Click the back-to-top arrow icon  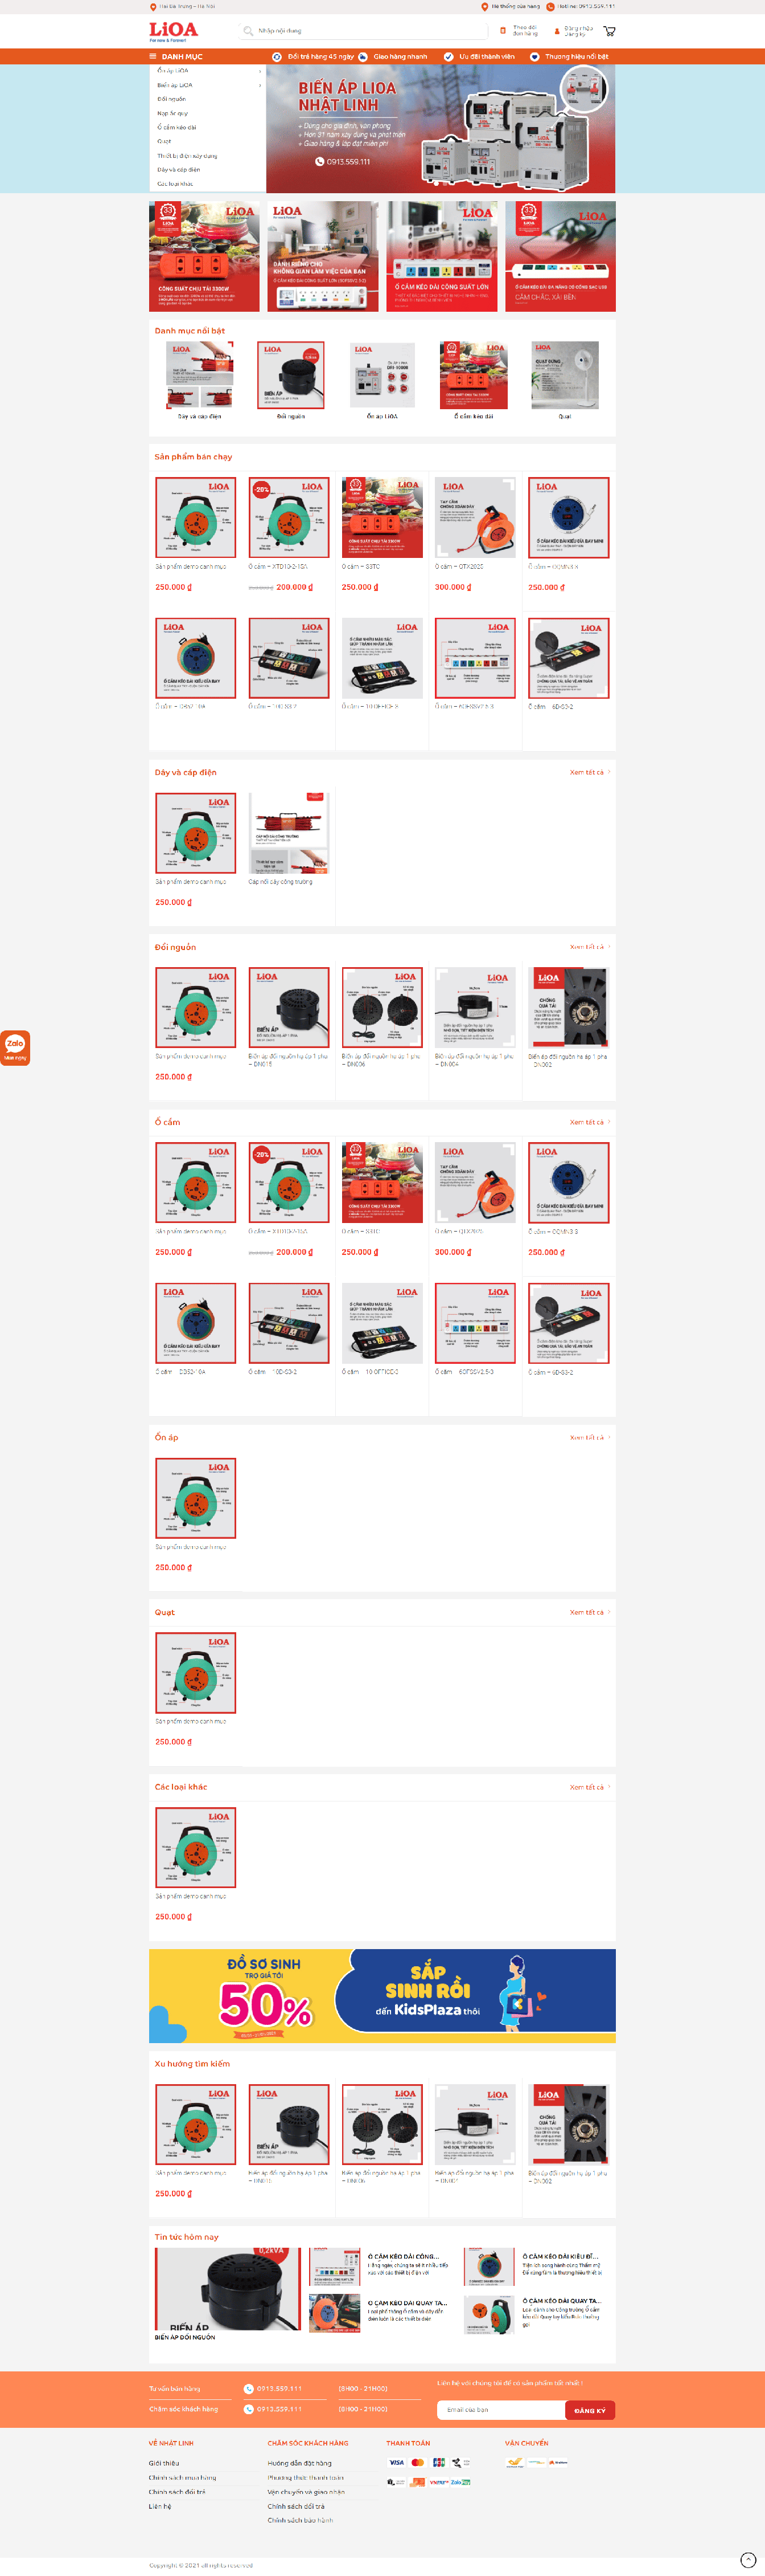coord(748,2559)
